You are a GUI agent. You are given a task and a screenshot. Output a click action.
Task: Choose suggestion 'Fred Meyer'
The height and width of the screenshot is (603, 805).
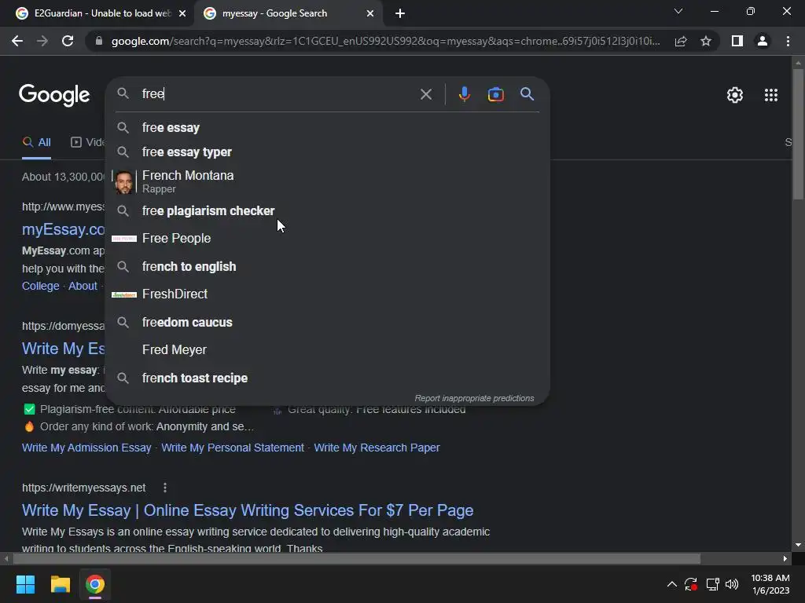[x=328, y=349]
